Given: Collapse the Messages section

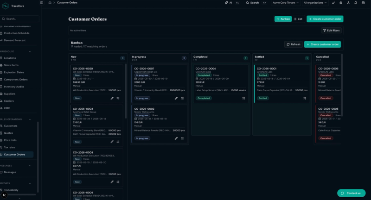Looking at the screenshot, I should click(30, 166).
